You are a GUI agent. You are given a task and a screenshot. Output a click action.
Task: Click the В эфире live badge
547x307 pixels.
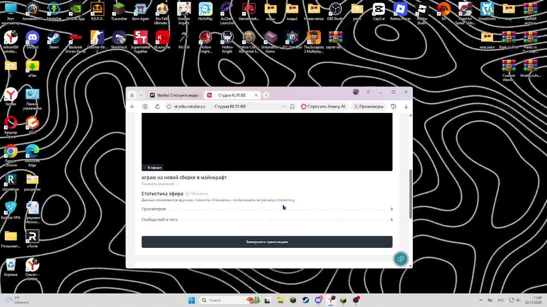pos(153,168)
